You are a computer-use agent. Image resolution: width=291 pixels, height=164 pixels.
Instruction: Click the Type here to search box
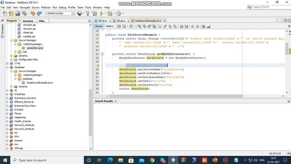point(47,160)
